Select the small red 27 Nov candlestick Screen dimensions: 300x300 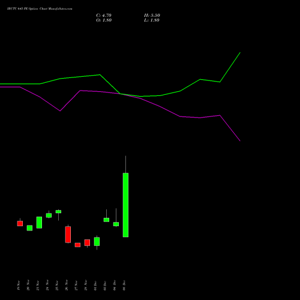click(x=77, y=245)
